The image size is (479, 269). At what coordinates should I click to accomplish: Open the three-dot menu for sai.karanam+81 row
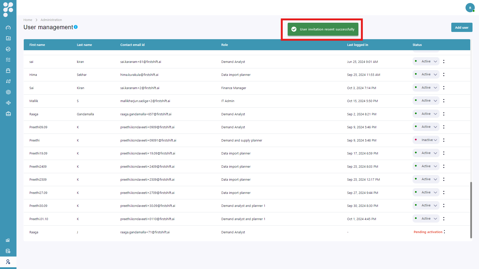pyautogui.click(x=444, y=61)
